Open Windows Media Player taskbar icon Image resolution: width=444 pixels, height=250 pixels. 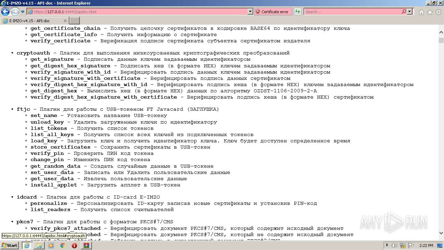51,245
